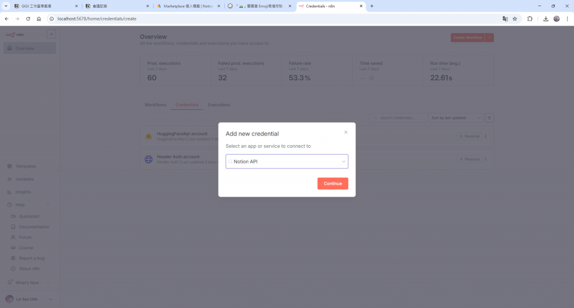Switch to the Workflows tab
This screenshot has width=574, height=308.
point(155,105)
